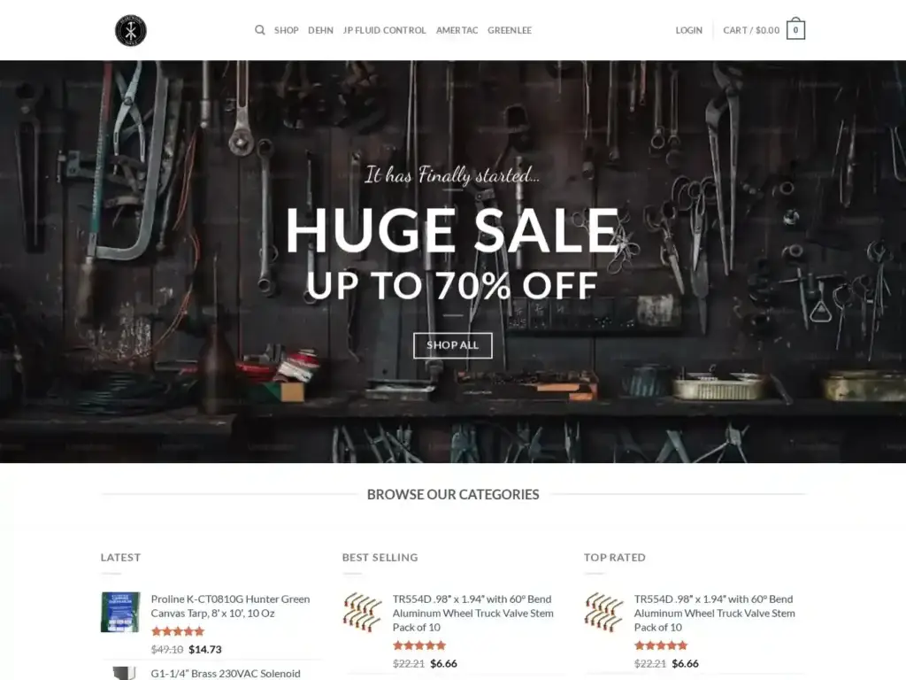This screenshot has width=906, height=680.
Task: Click the LOGIN link
Action: coord(688,30)
